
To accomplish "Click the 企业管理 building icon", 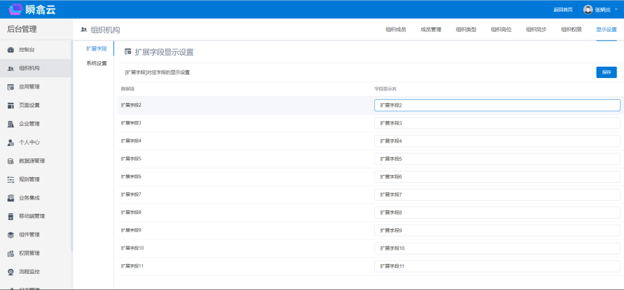I will pos(11,123).
